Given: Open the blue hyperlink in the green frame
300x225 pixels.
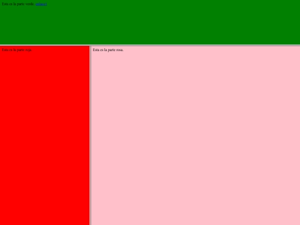Looking at the screenshot, I should coord(41,4).
